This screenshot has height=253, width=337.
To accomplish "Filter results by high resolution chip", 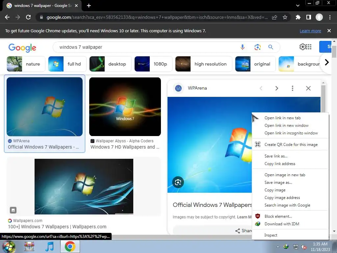I will tap(203, 64).
